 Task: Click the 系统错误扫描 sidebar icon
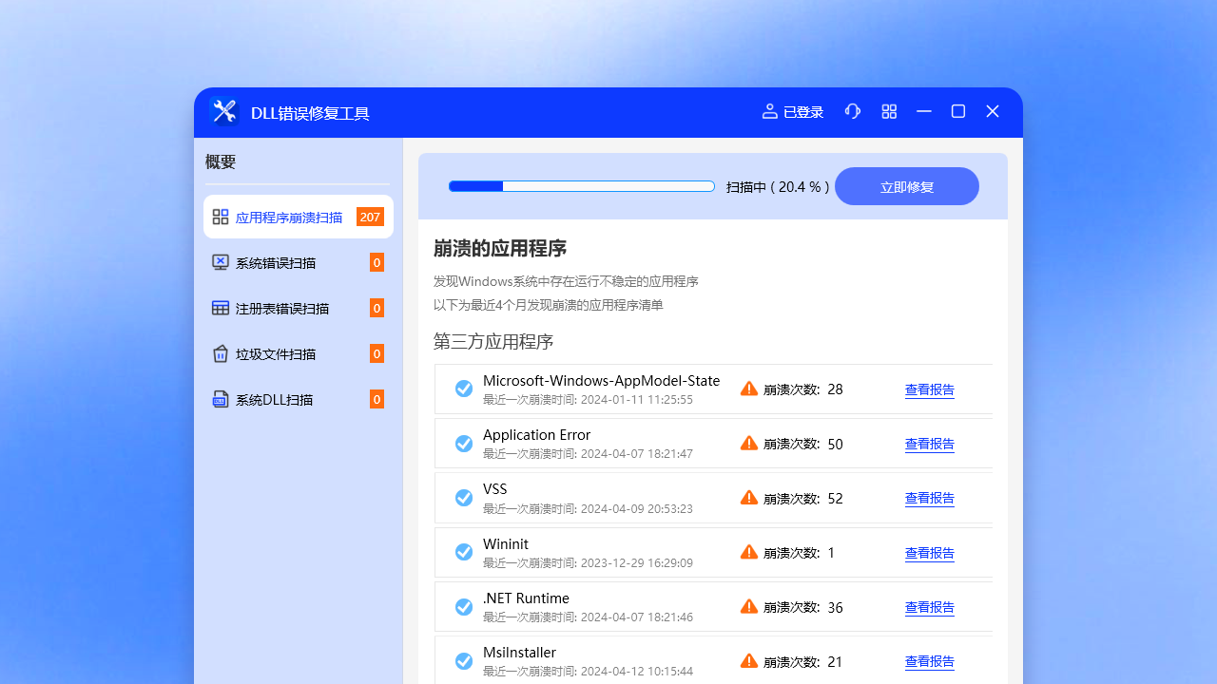coord(220,262)
